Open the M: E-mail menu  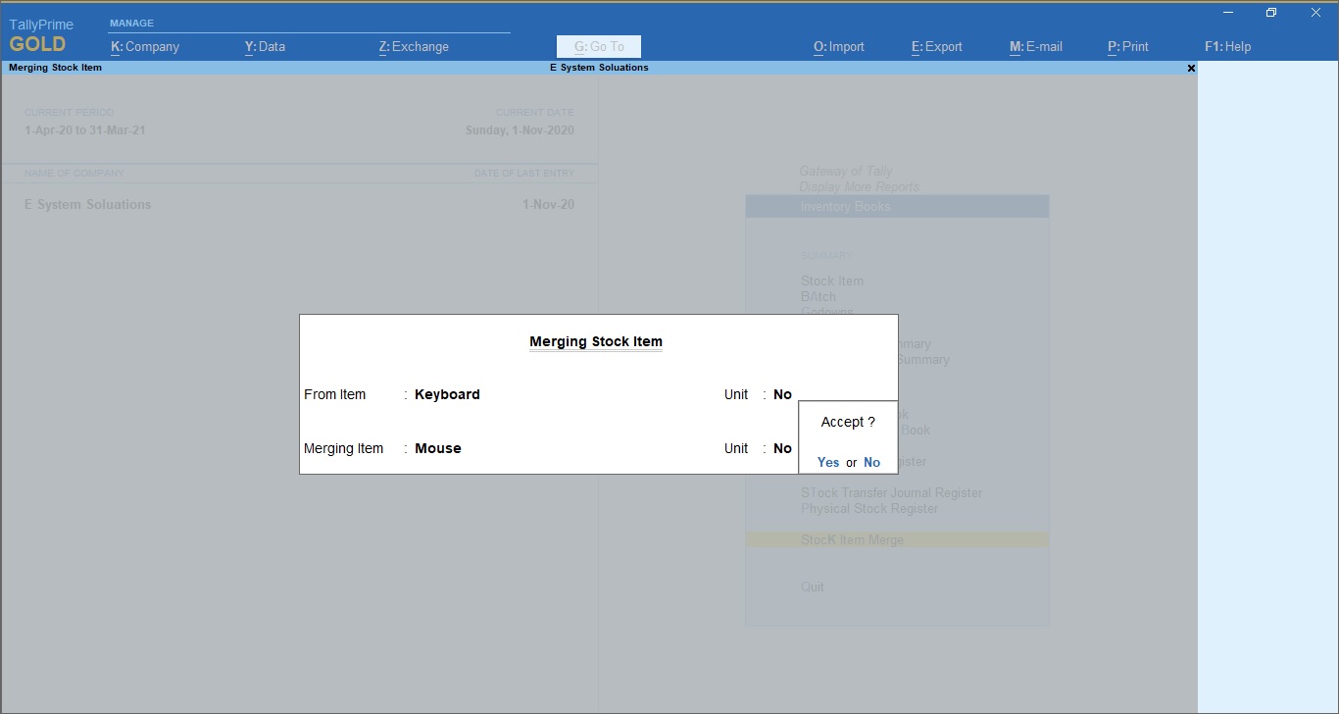pyautogui.click(x=1035, y=46)
